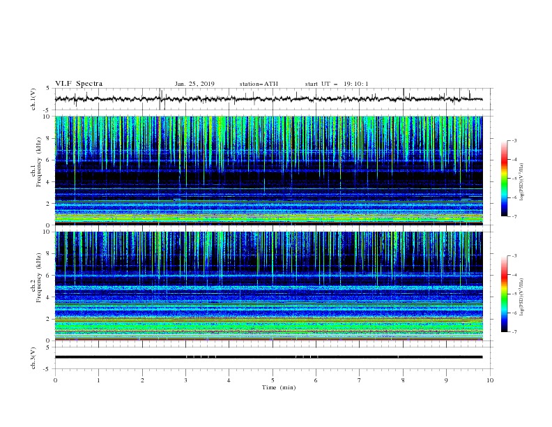Pick the ch.2 spectrogram PSD colorbar
Viewport: 552px width, 427px height.
coord(504,294)
